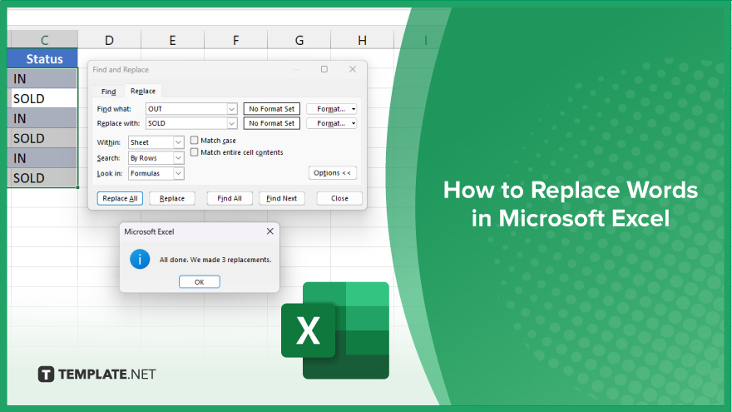Select column F header

tap(235, 40)
